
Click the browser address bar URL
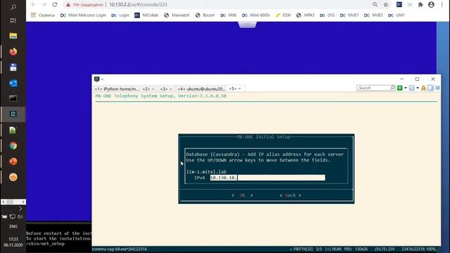pos(138,5)
